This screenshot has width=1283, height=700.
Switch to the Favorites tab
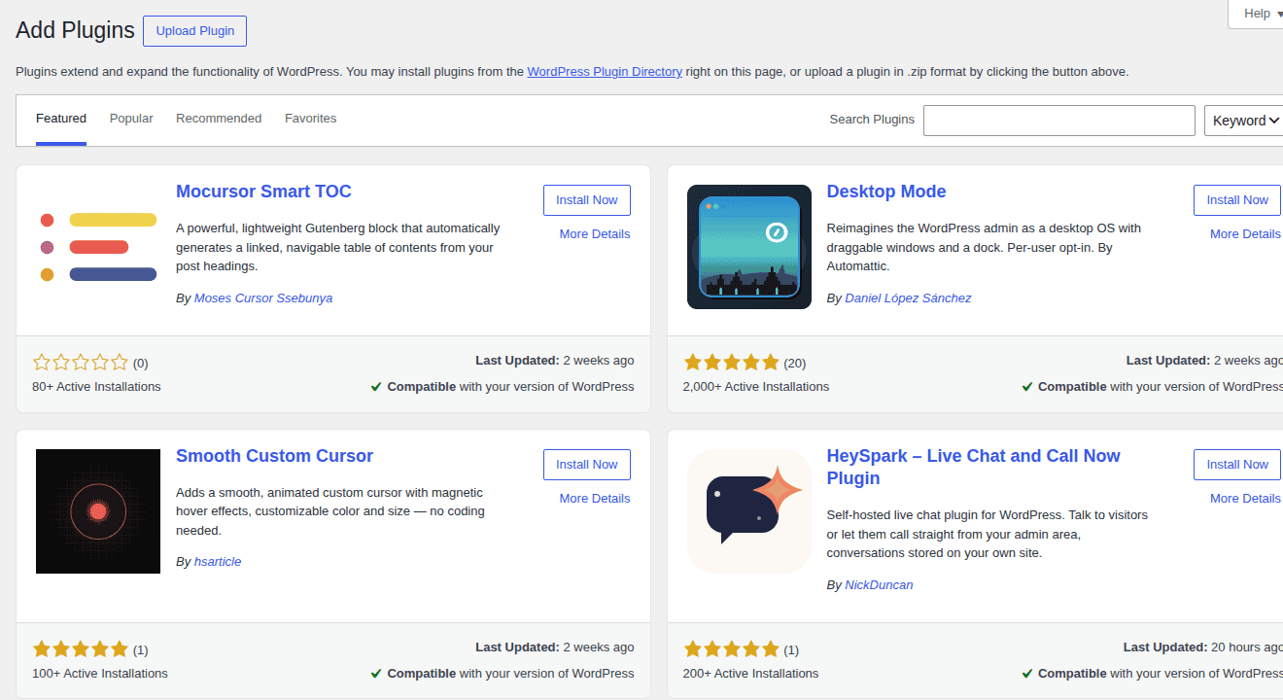tap(311, 119)
